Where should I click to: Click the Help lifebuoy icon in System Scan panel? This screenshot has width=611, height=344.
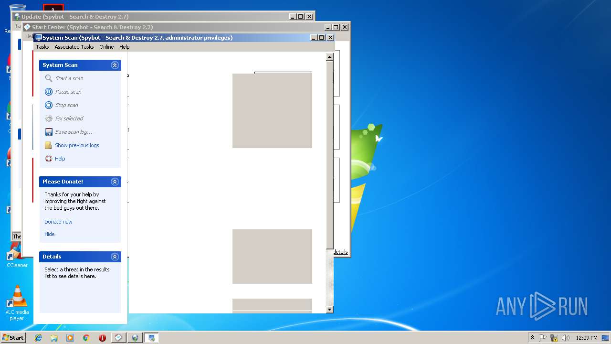tap(49, 159)
